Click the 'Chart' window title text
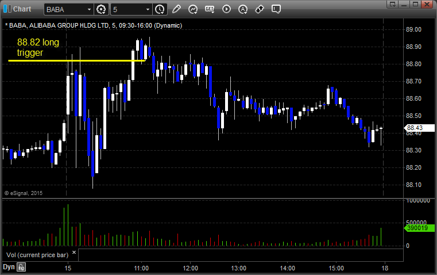The image size is (437, 275). (x=22, y=9)
